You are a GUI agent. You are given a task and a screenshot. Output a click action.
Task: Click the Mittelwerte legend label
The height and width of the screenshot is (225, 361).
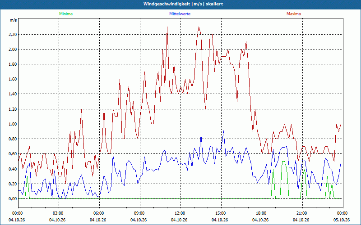[180, 14]
